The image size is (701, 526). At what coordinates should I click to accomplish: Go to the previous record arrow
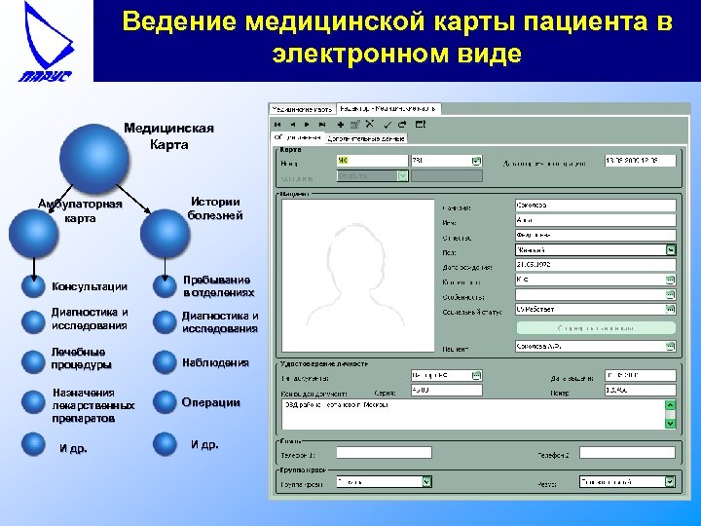pos(292,125)
